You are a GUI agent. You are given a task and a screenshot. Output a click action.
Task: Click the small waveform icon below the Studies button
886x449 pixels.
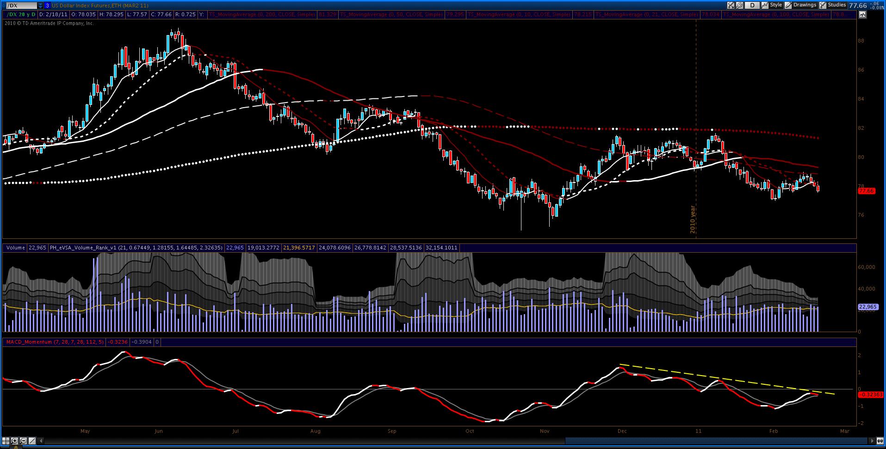coord(862,14)
